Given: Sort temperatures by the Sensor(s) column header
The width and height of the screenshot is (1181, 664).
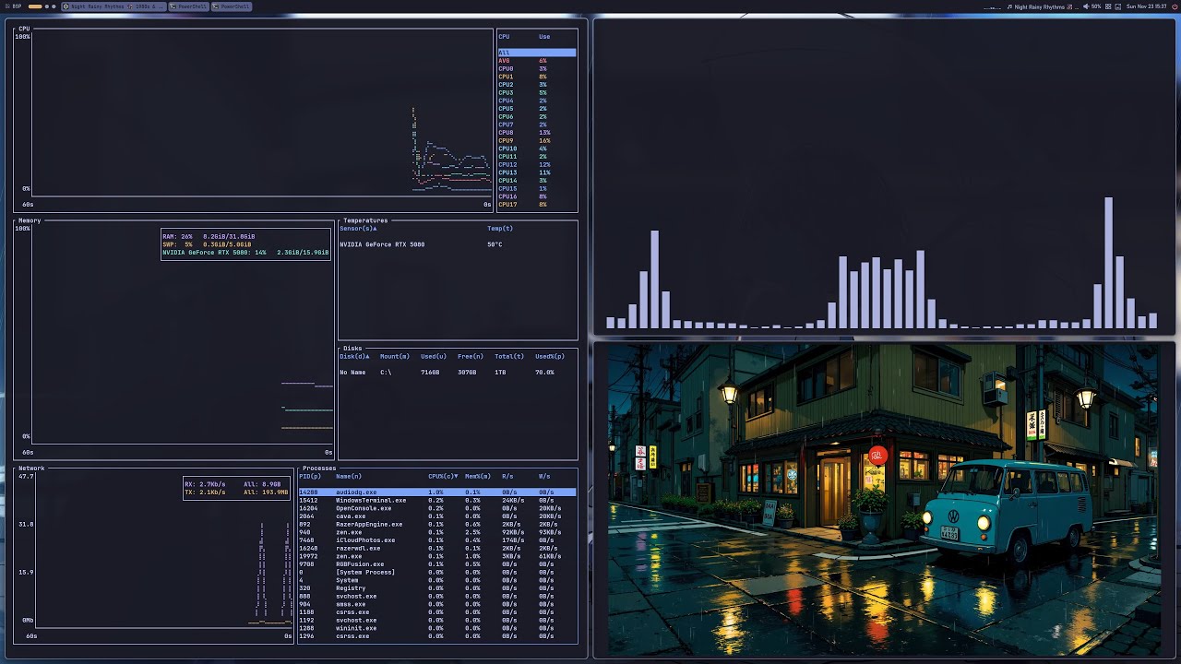Looking at the screenshot, I should pyautogui.click(x=358, y=228).
